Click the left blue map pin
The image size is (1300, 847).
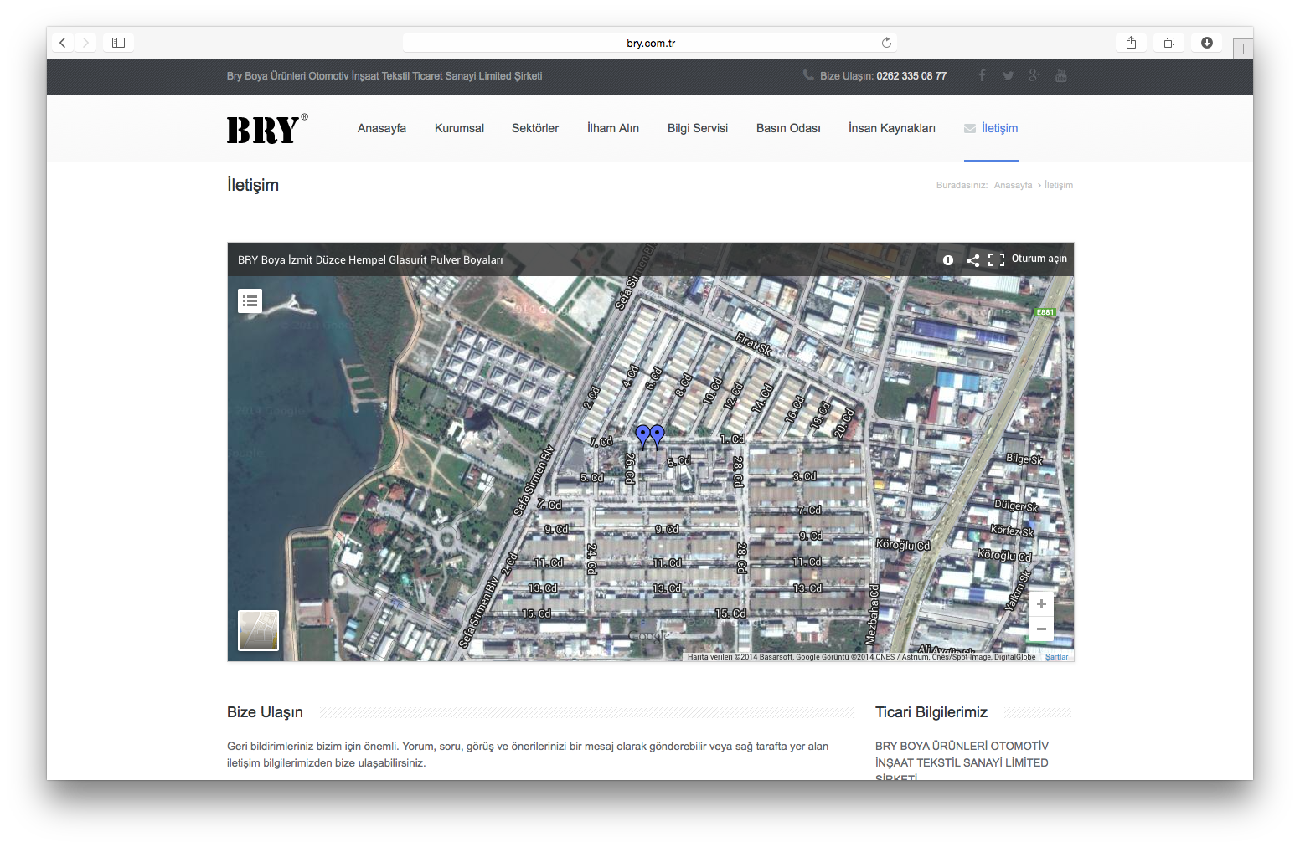pyautogui.click(x=642, y=436)
